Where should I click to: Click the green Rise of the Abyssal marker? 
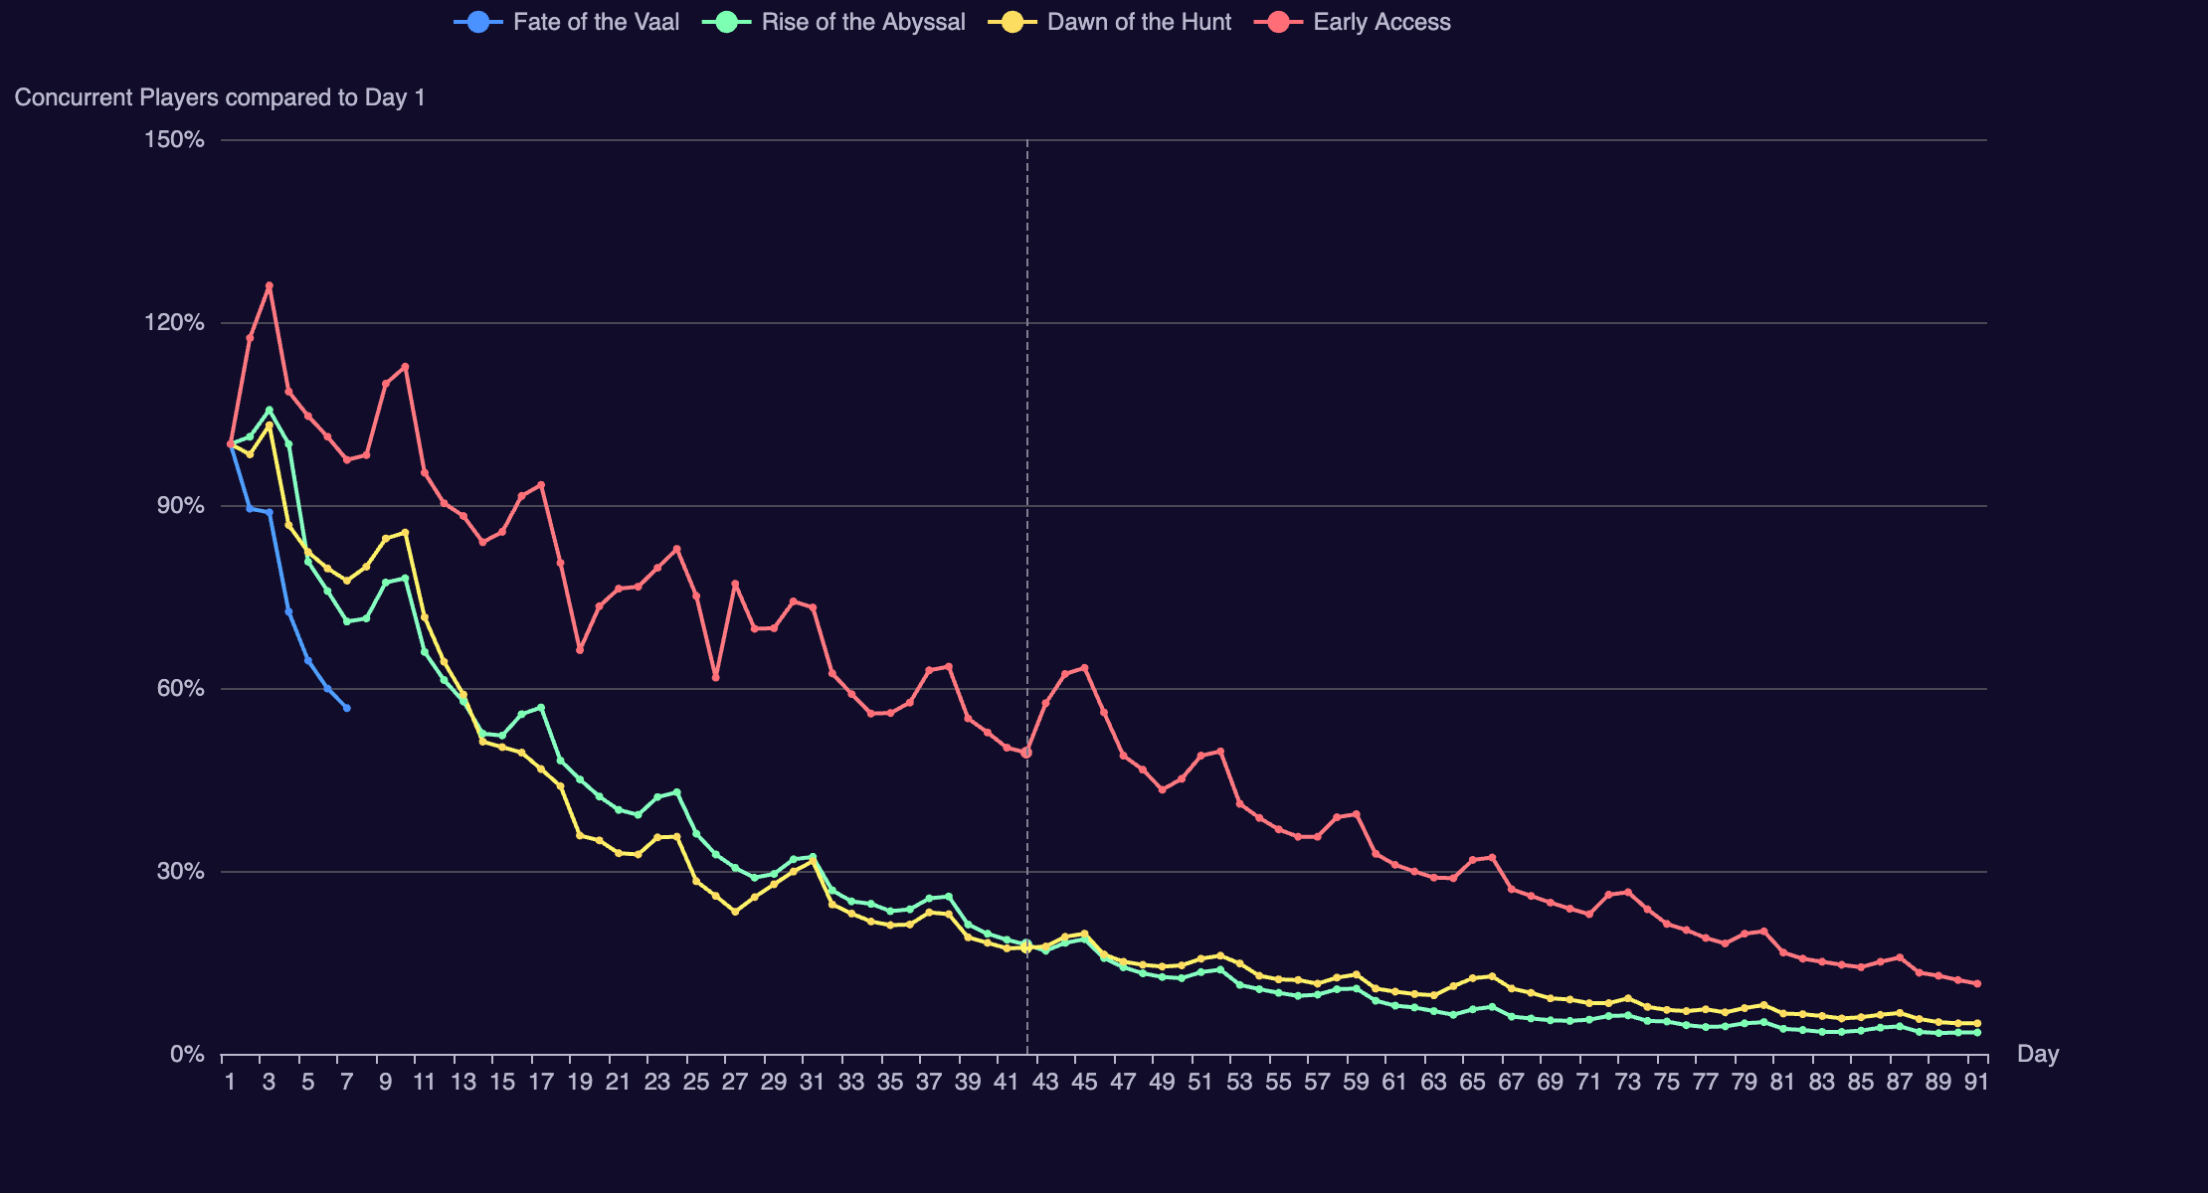click(726, 22)
